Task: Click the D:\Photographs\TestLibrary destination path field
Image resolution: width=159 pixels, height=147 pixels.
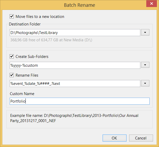Action: click(x=75, y=33)
